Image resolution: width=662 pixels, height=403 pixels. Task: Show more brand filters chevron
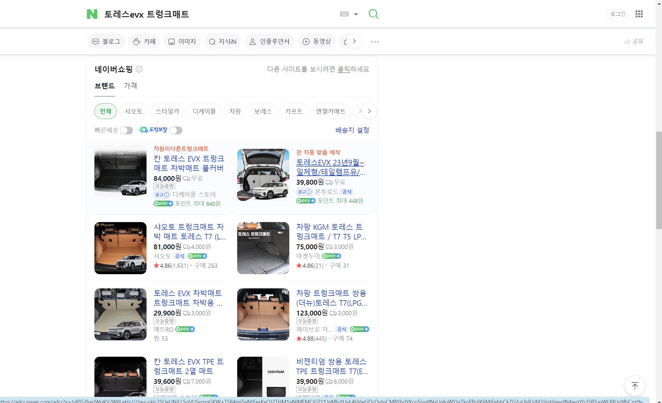[369, 111]
